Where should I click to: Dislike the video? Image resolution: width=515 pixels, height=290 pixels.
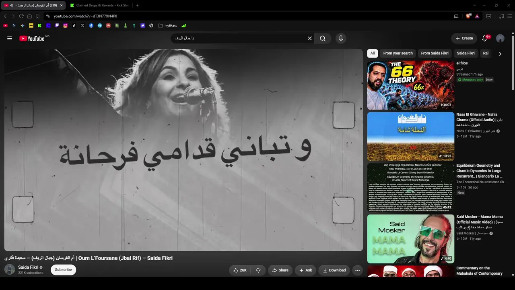point(259,270)
